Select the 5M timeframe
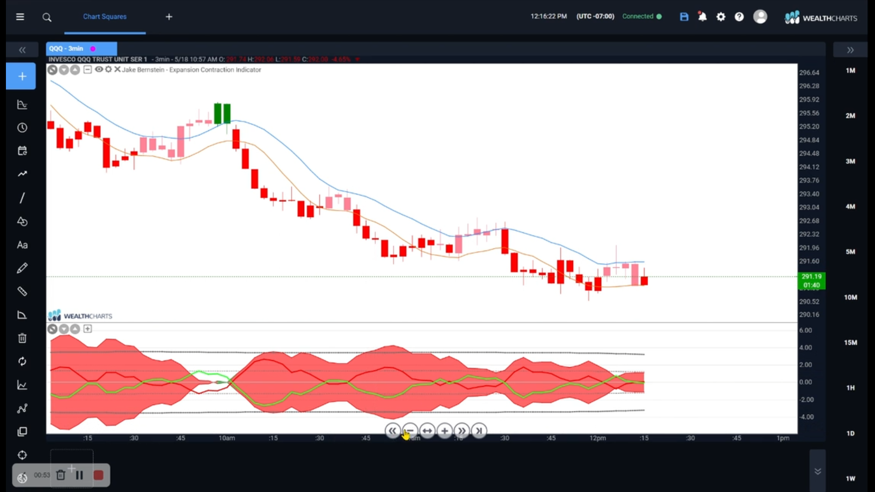The width and height of the screenshot is (875, 492). click(850, 251)
